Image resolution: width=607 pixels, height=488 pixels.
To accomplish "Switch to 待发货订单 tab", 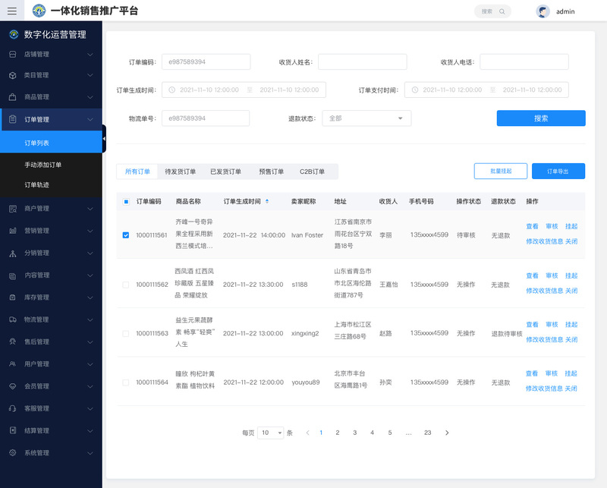I will 180,172.
